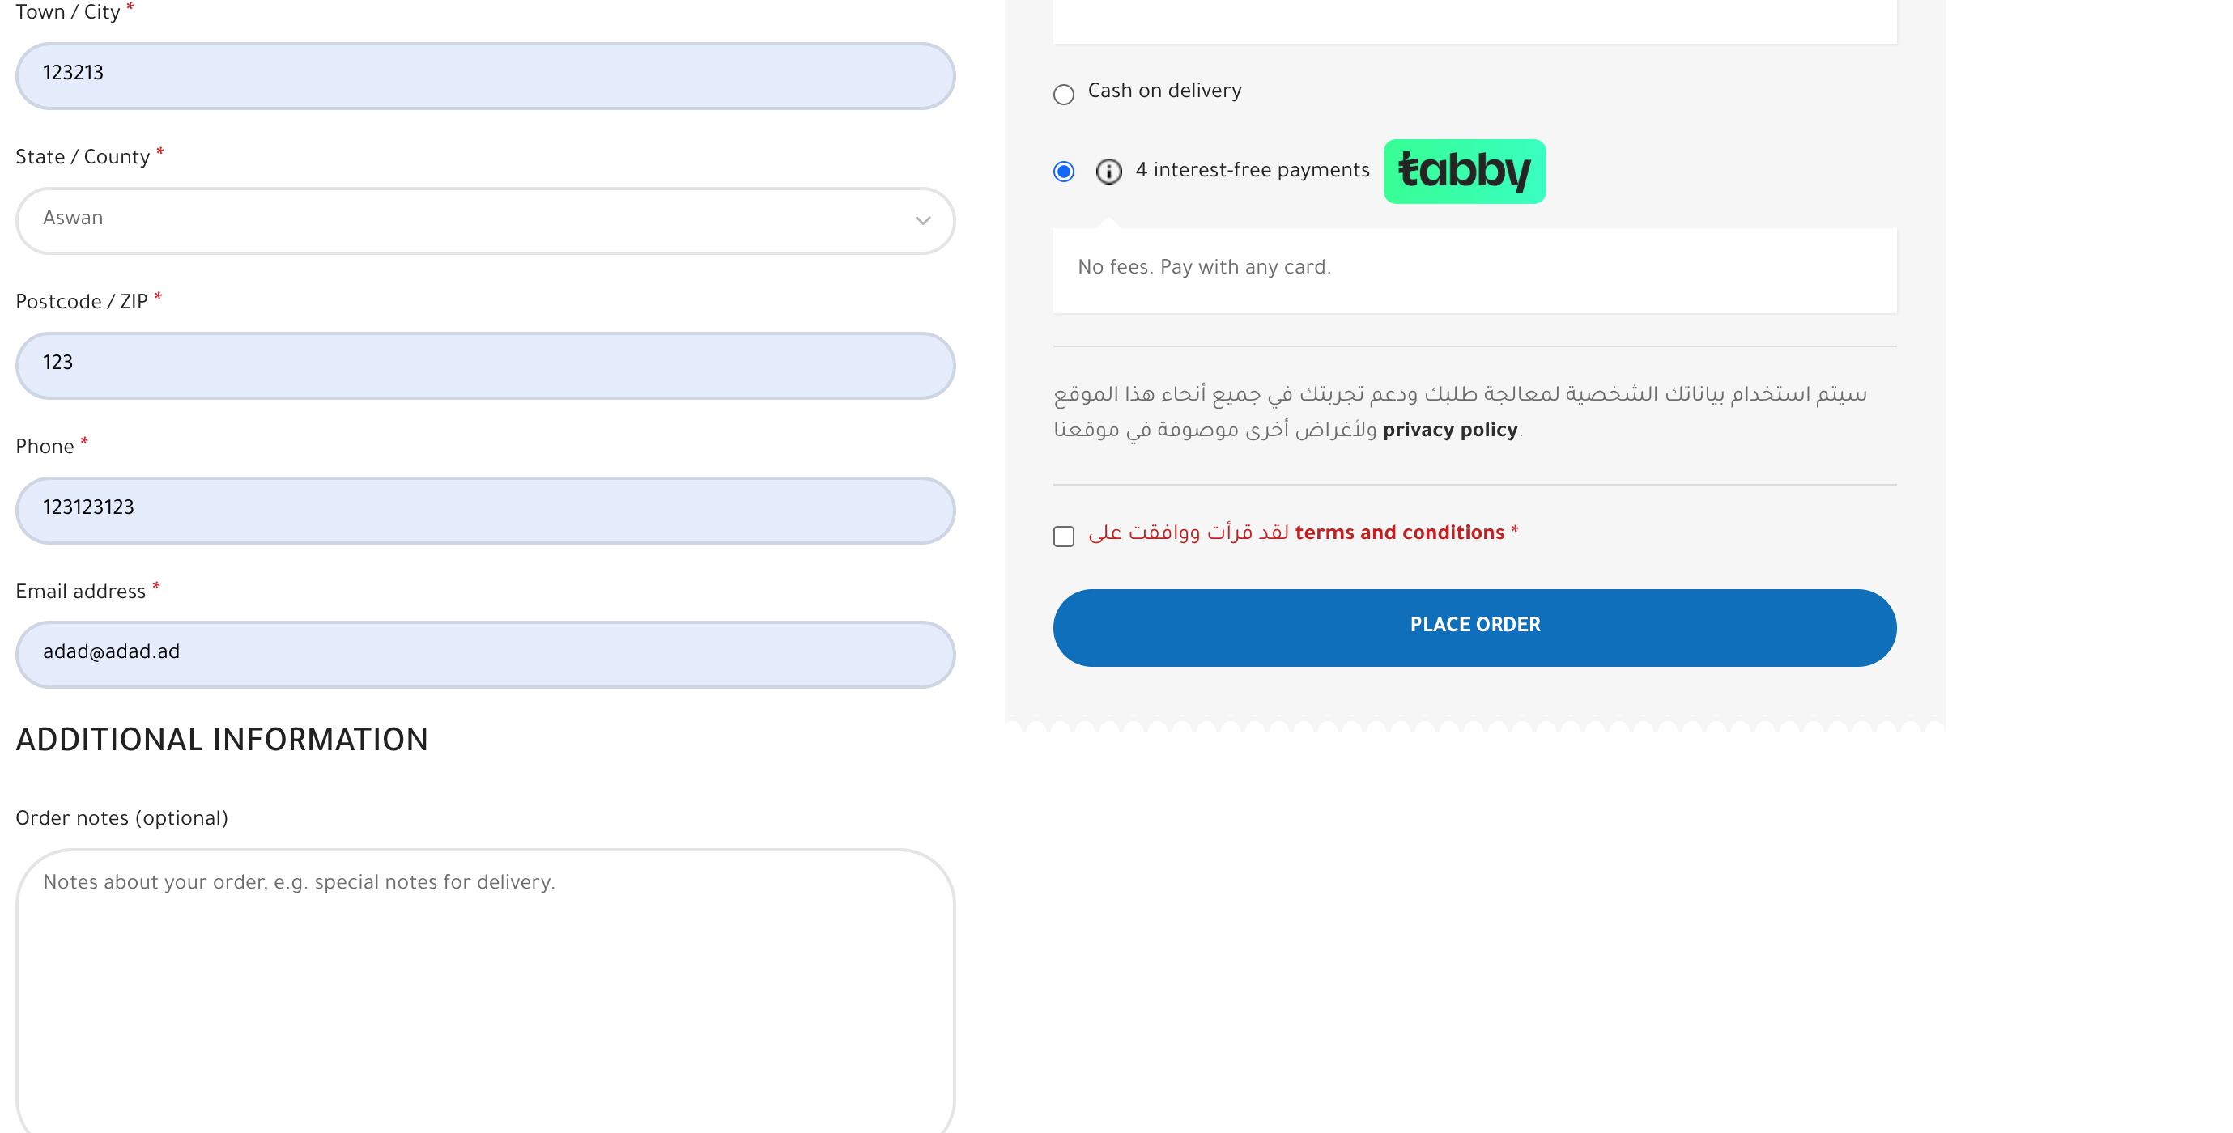
Task: Open the privacy policy link
Action: 1449,430
